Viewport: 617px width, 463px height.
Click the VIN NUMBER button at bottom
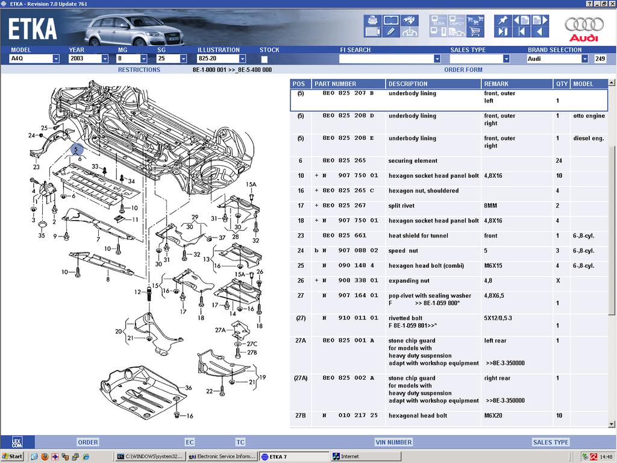(x=393, y=443)
